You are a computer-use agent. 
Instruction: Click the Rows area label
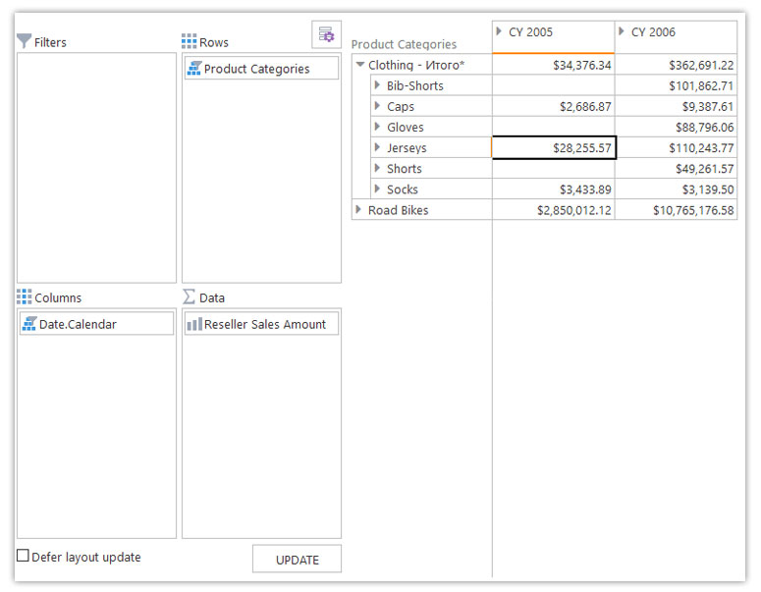coord(213,42)
